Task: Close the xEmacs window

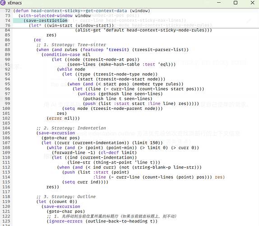Action: (x=252, y=3)
